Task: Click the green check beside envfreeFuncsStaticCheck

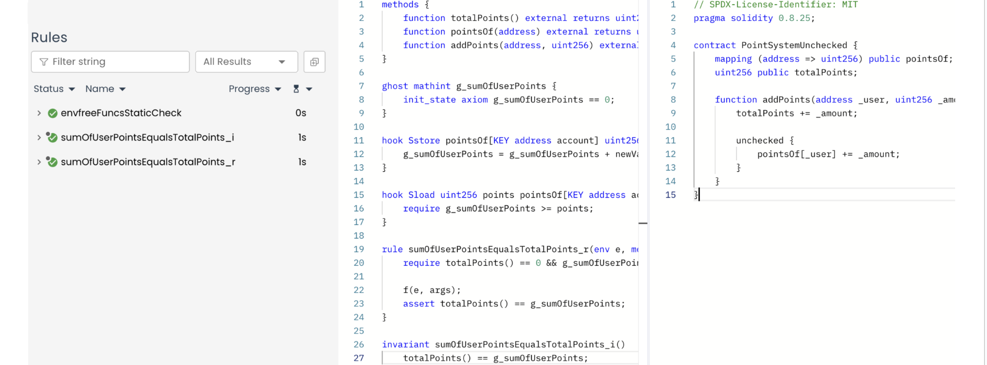Action: click(x=52, y=113)
